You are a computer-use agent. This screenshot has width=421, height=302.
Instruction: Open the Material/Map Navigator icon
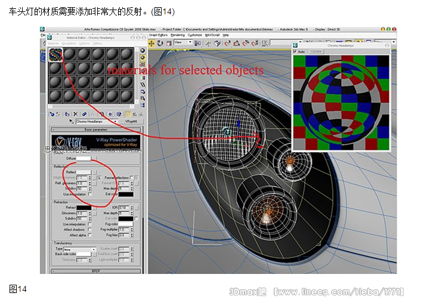tap(143, 105)
